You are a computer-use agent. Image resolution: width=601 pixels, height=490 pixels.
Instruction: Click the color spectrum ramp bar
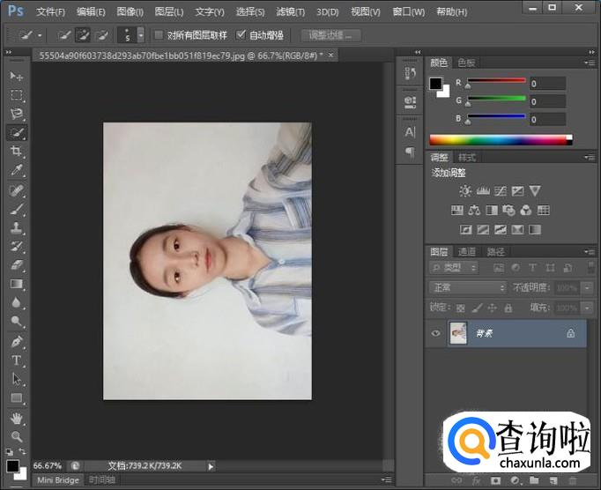(x=500, y=139)
